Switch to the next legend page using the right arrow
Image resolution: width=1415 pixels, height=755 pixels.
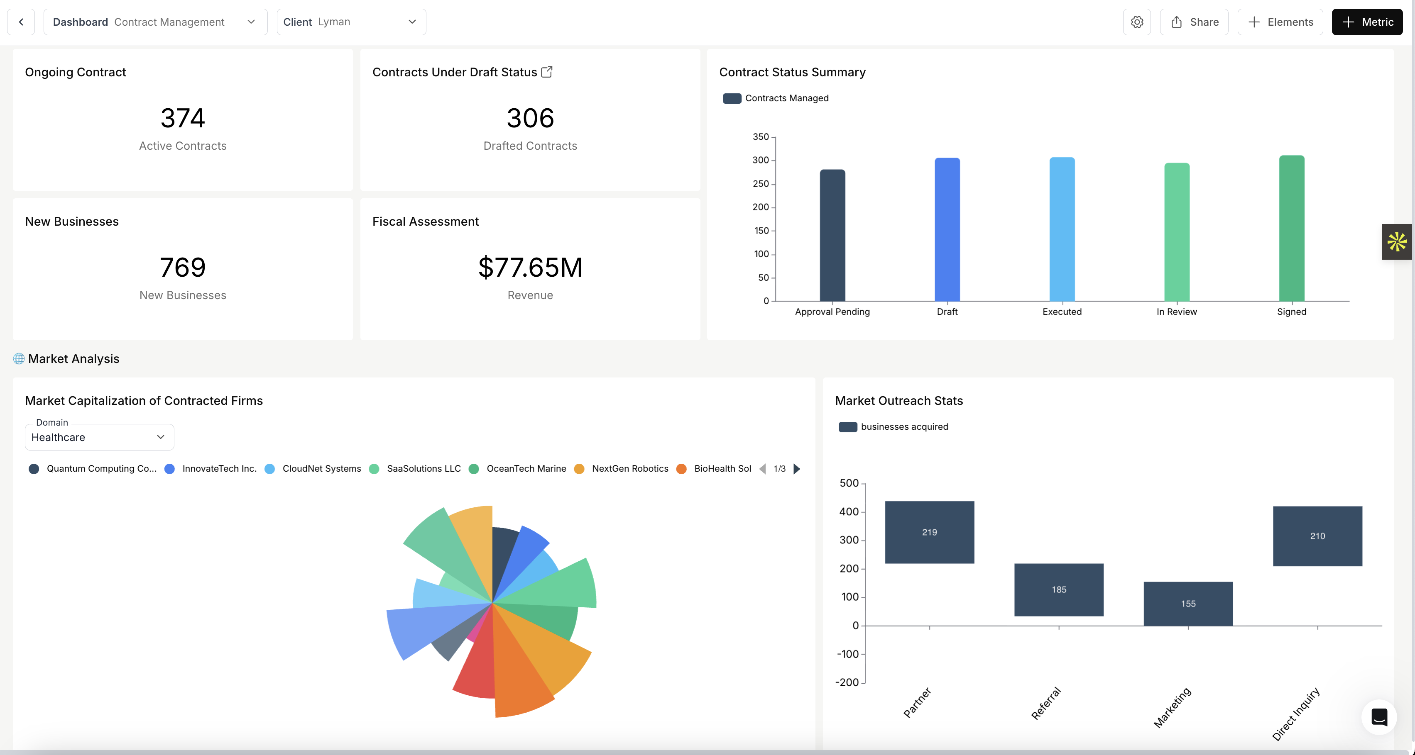[796, 469]
